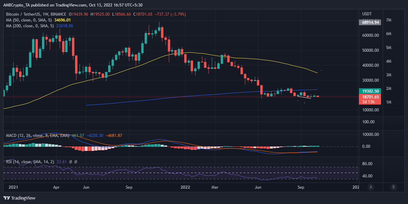Select the MA 200 indicator legend
This screenshot has height=204, width=408.
(30, 26)
